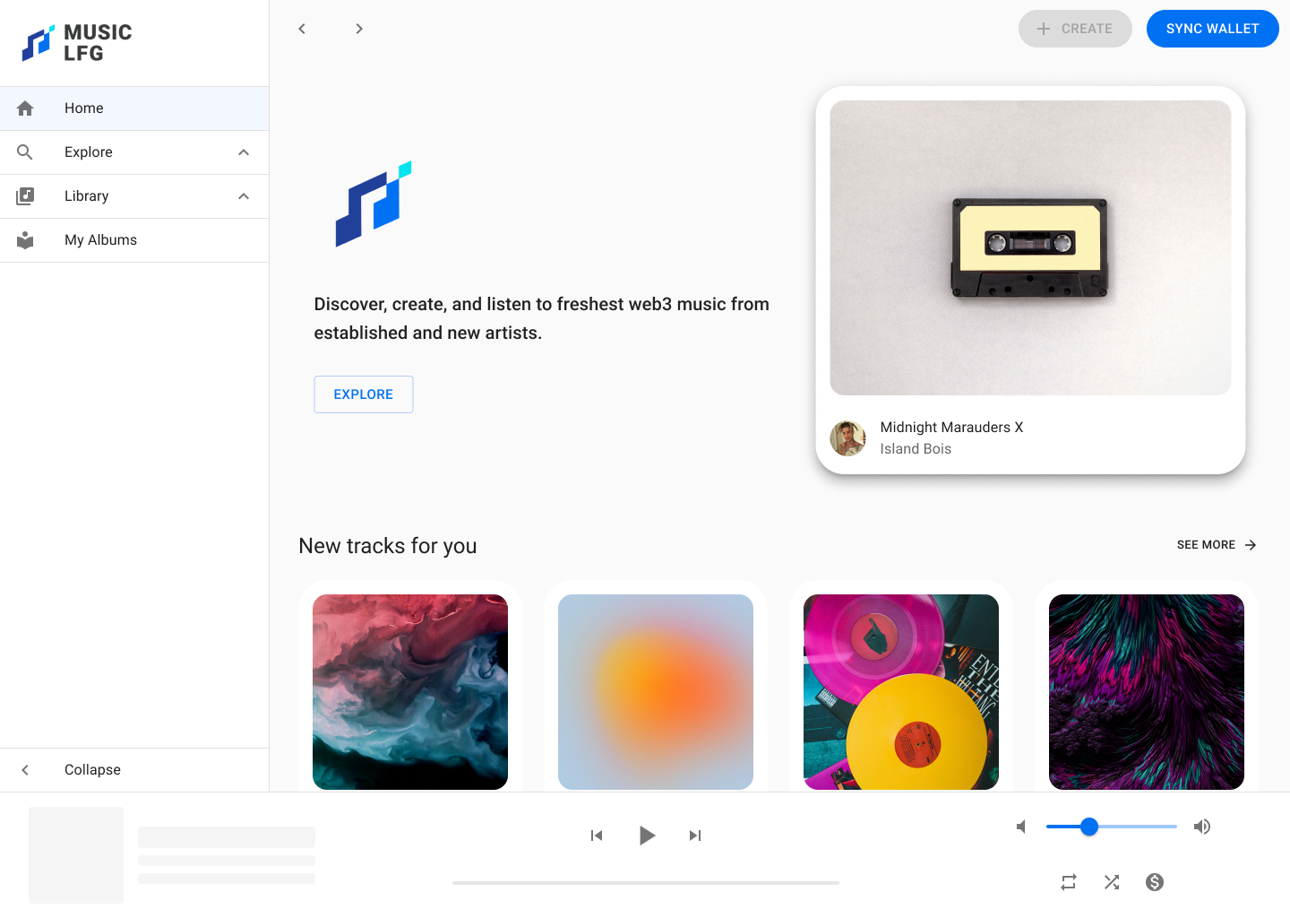Collapse the Library section chevron
The width and height of the screenshot is (1290, 918).
tap(244, 196)
